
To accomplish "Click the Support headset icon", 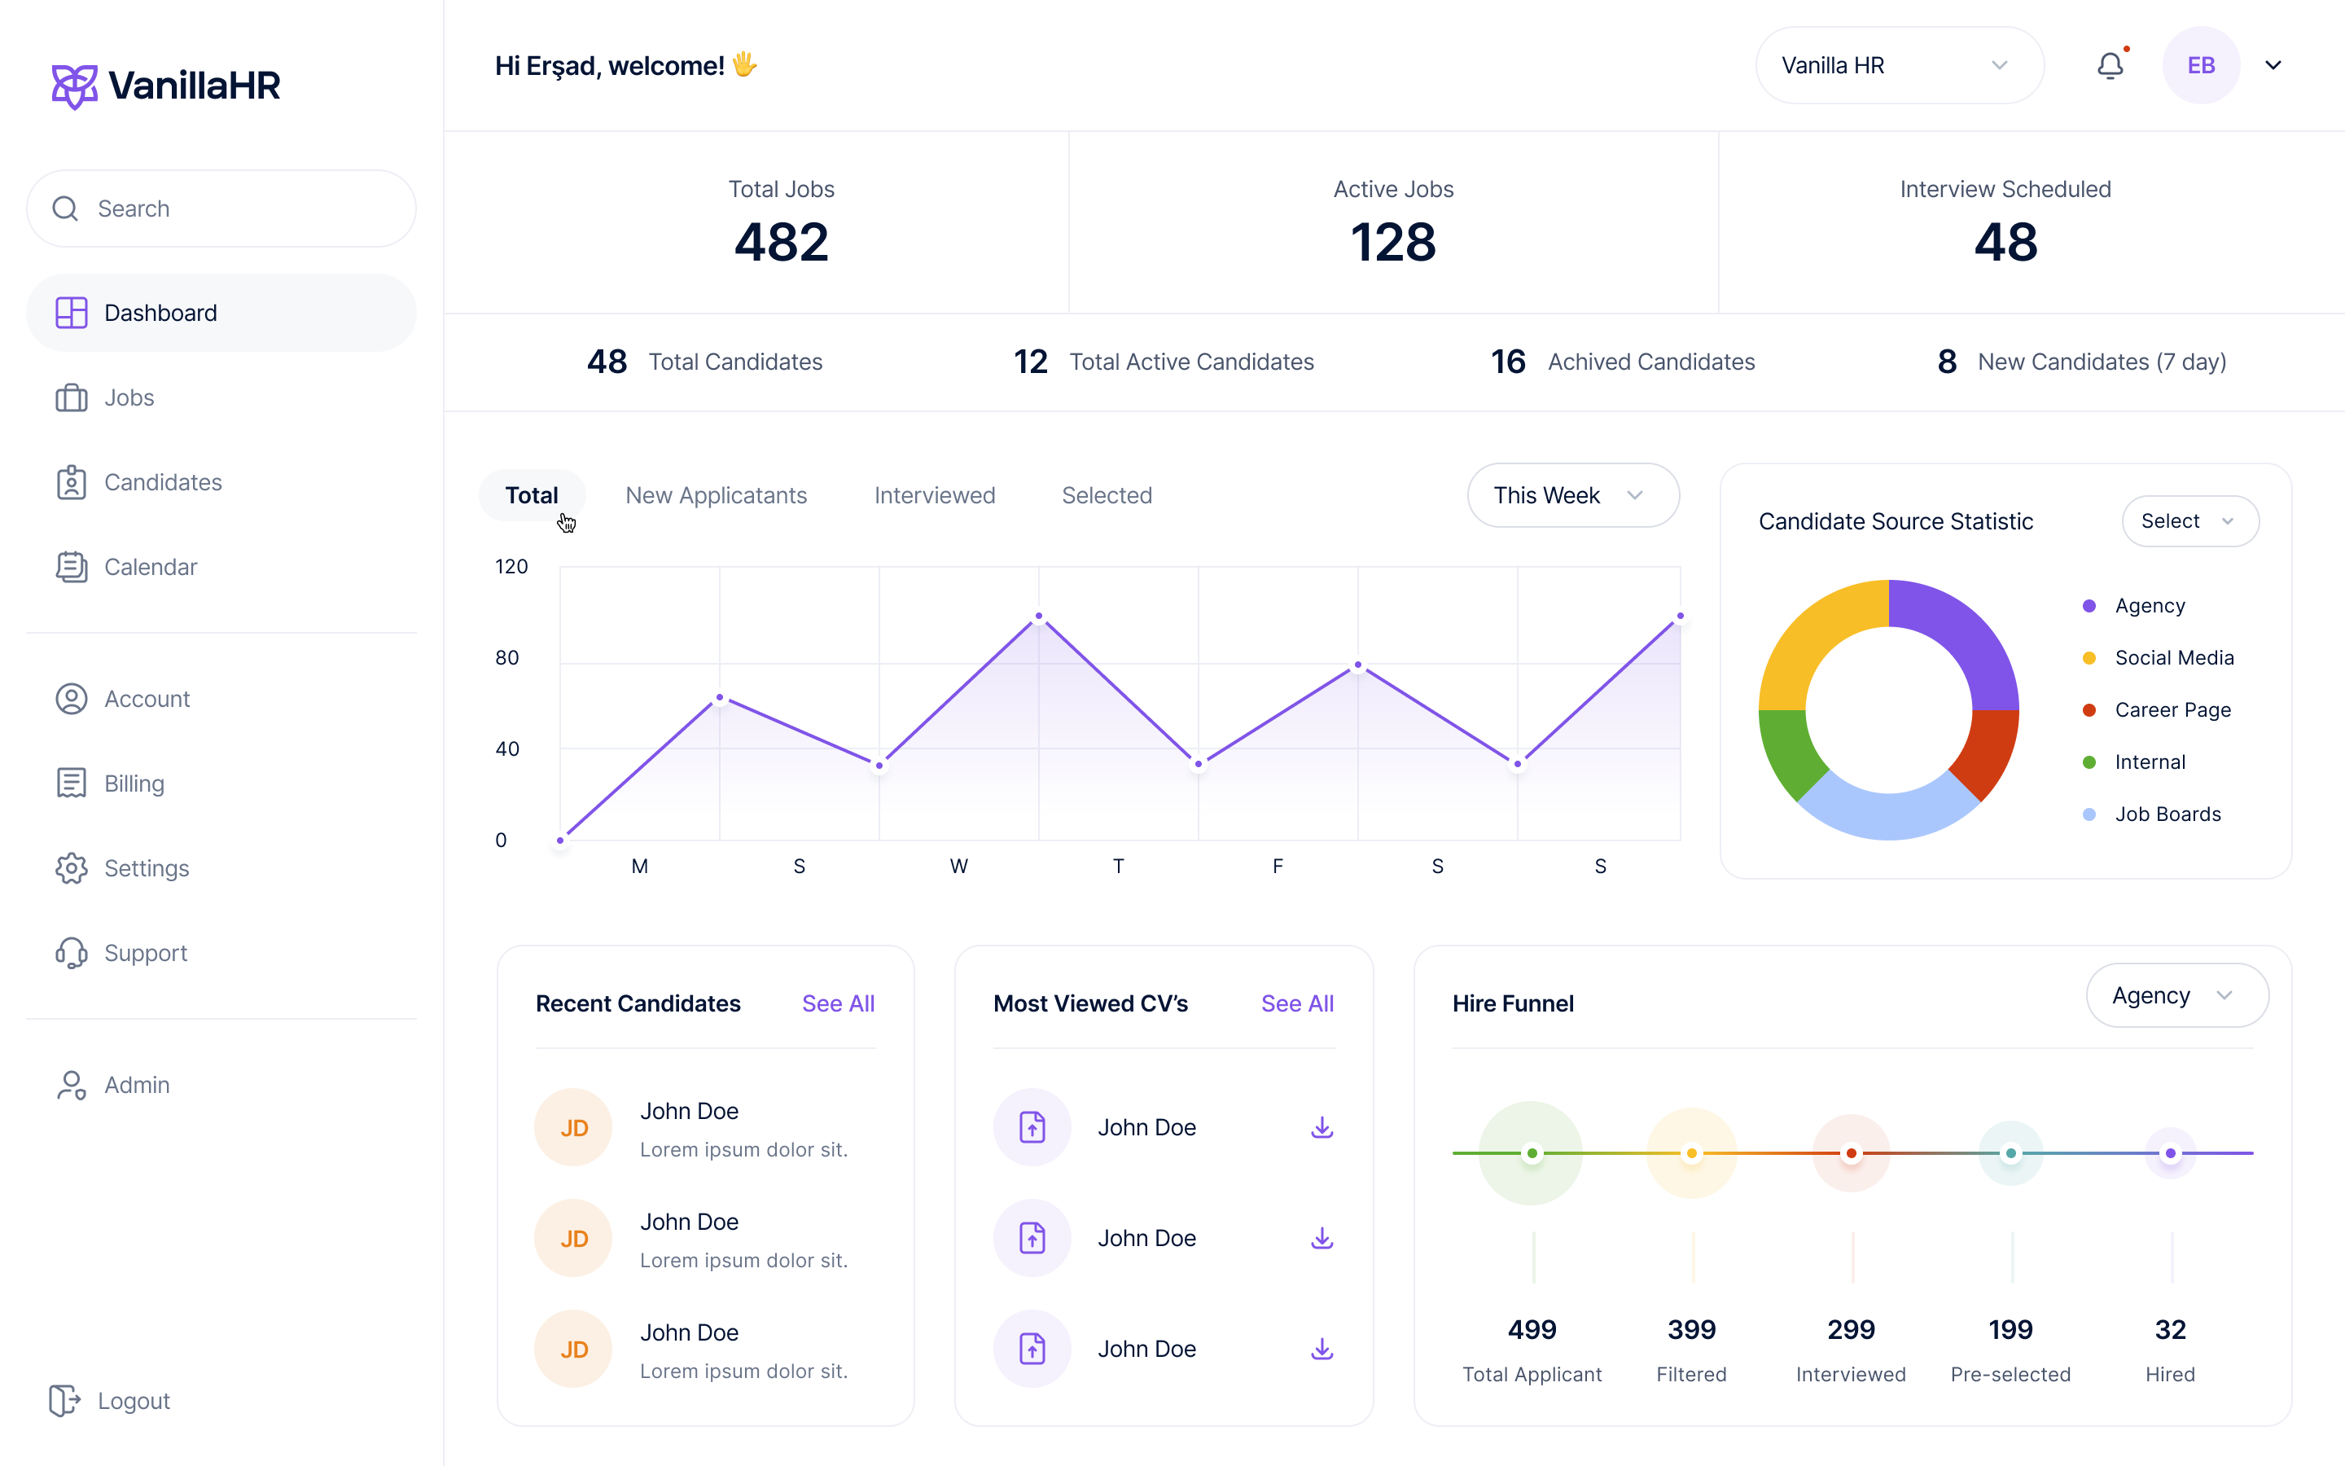I will (71, 953).
